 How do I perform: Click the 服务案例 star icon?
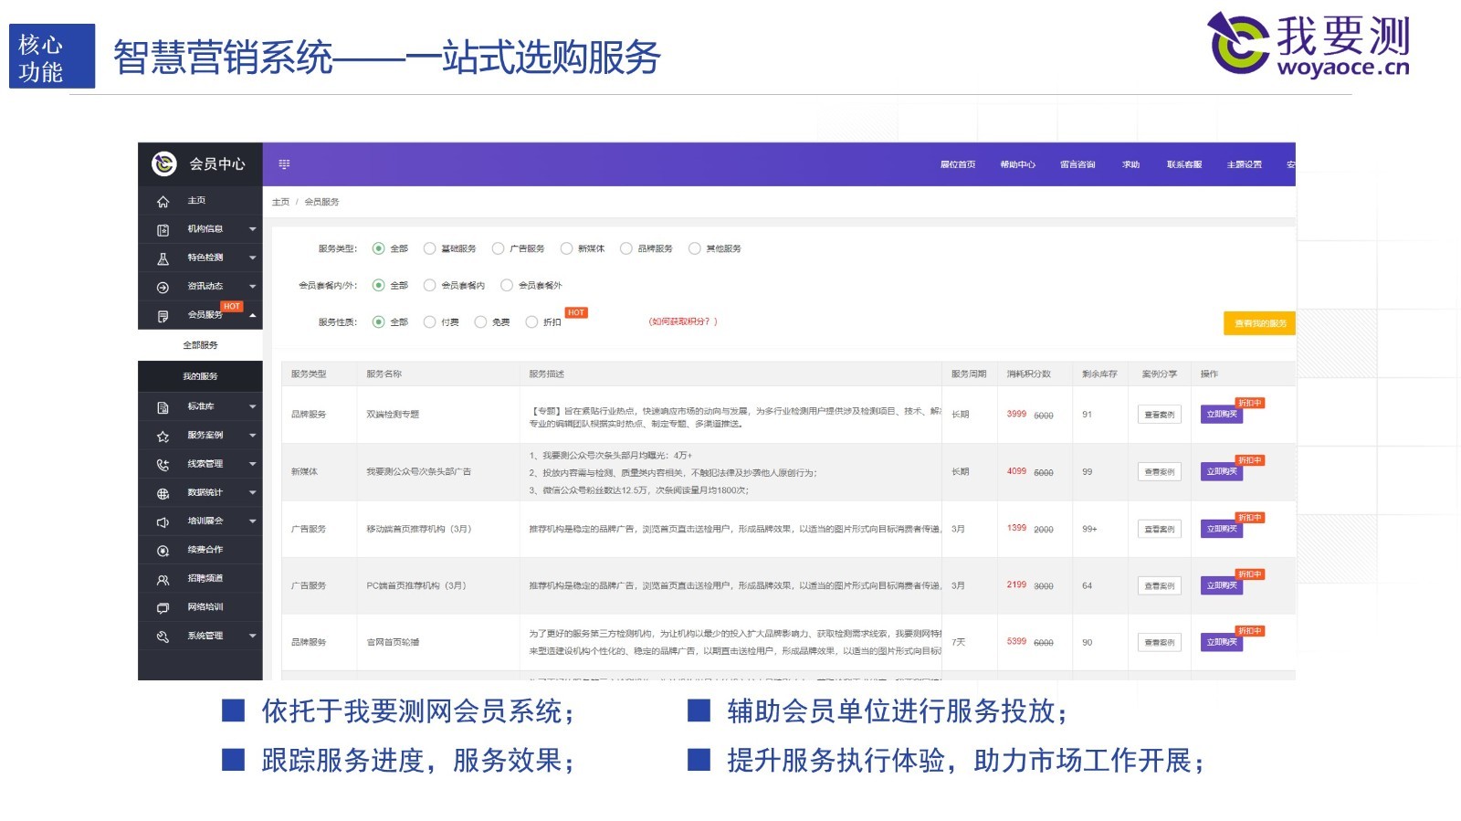point(163,437)
